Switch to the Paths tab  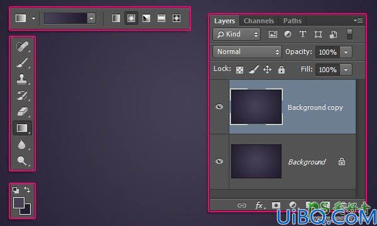[292, 21]
